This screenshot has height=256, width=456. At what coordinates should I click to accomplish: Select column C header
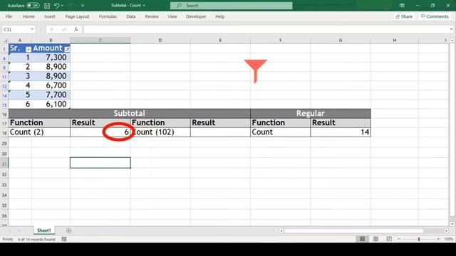[100, 41]
